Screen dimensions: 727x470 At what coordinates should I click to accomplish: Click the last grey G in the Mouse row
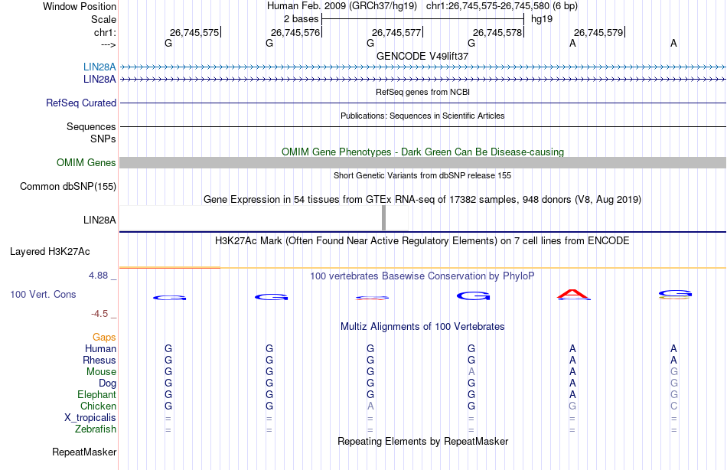(x=673, y=372)
